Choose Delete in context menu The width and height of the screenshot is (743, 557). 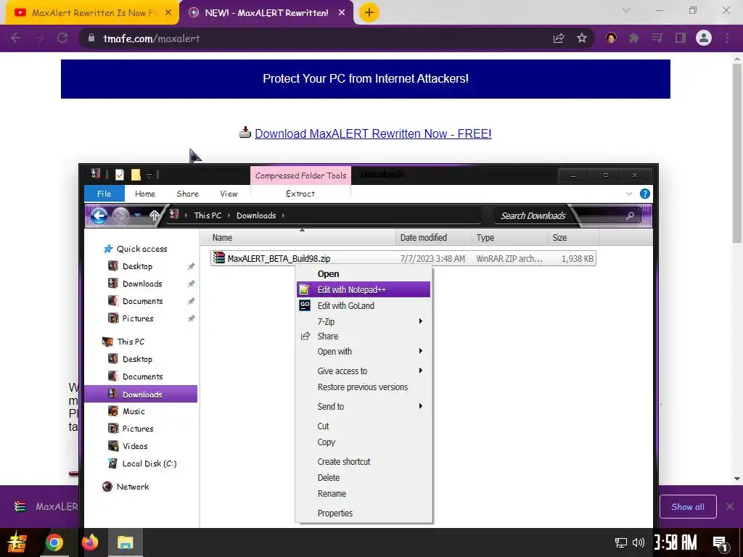coord(364,478)
